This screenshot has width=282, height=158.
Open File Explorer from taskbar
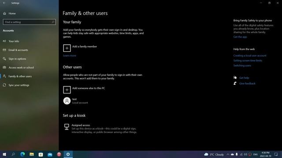tap(32, 154)
